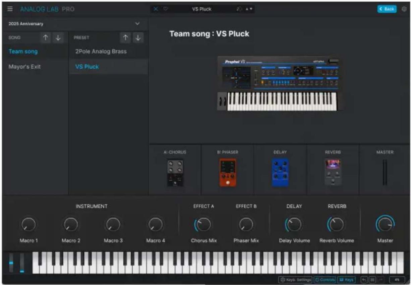This screenshot has height=285, width=411.
Task: Move song up with SONG up arrow
Action: coord(46,38)
